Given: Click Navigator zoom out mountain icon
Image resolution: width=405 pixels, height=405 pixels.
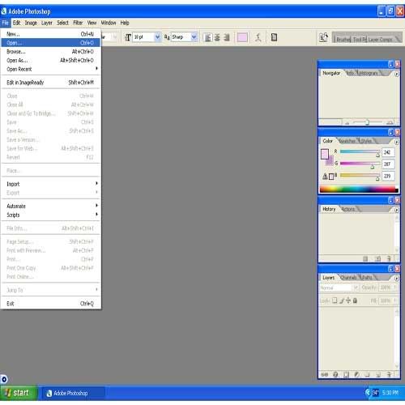Looking at the screenshot, I should pos(347,123).
